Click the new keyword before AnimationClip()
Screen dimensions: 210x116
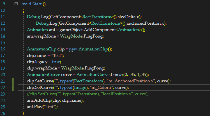pos(73,49)
